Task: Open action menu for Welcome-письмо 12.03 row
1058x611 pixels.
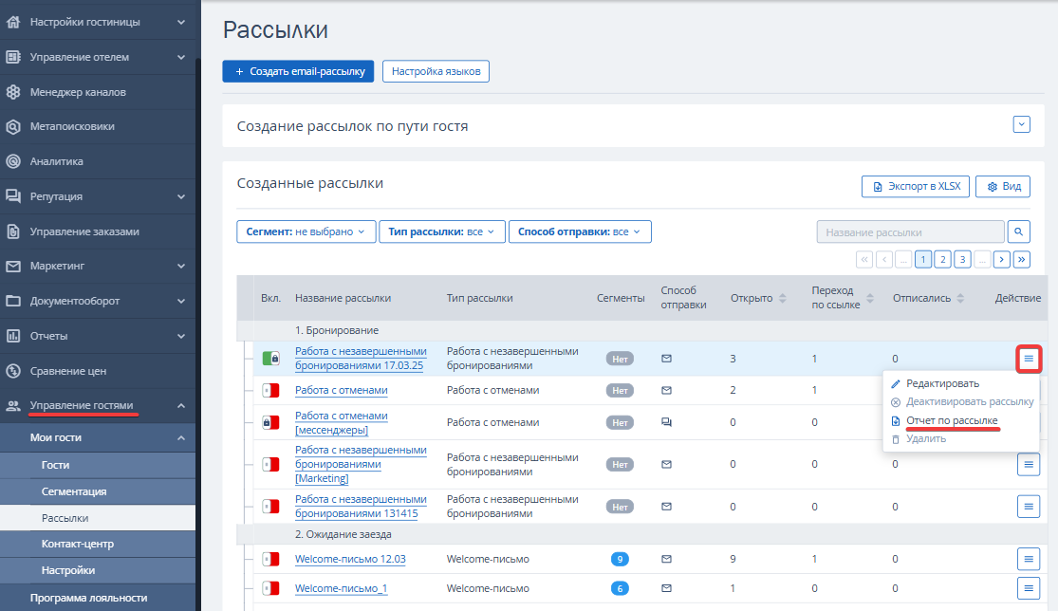Action: point(1029,559)
